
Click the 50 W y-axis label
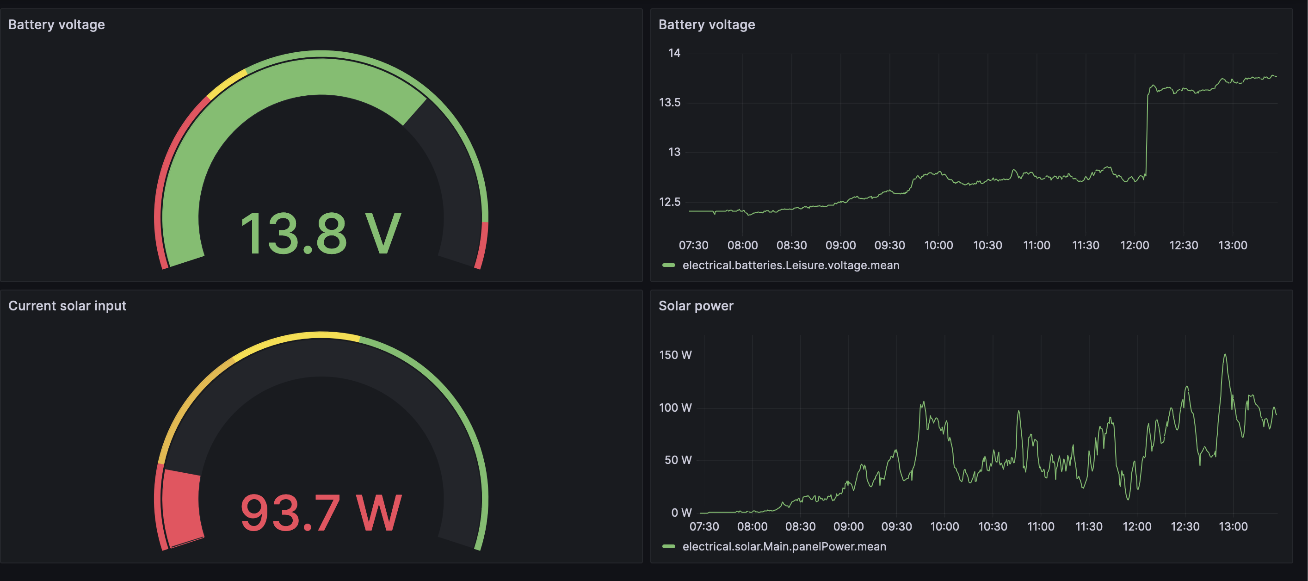click(x=678, y=460)
